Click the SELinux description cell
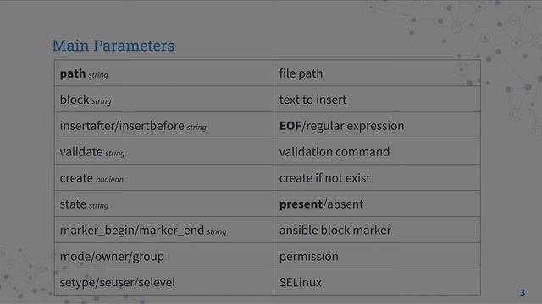 tap(377, 282)
